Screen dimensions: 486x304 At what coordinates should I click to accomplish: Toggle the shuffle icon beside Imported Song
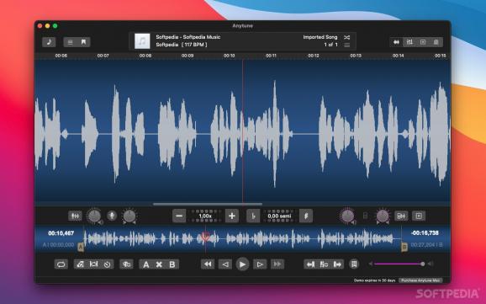[346, 37]
